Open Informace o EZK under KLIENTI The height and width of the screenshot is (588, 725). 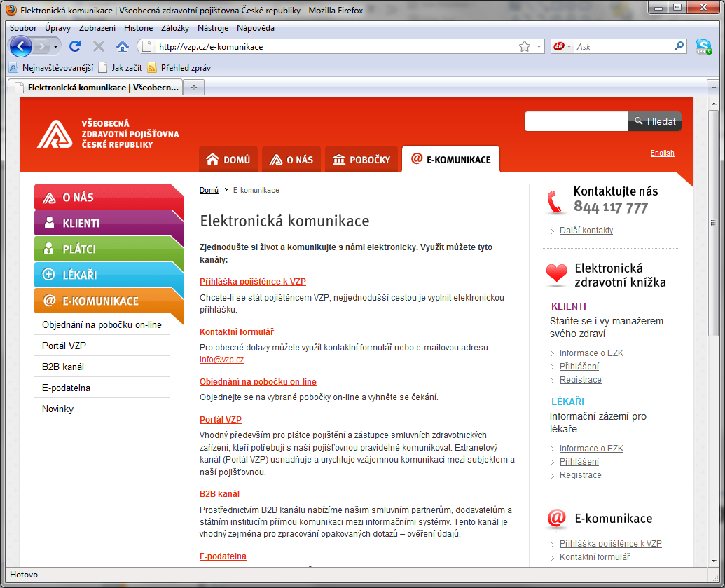click(x=591, y=353)
